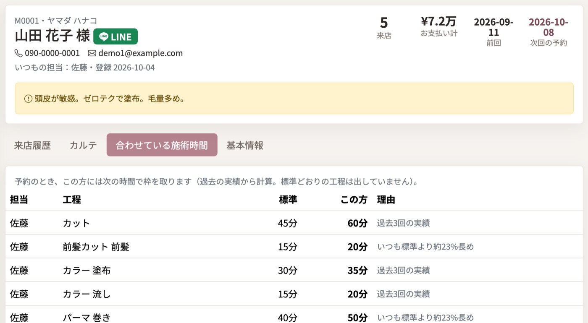588x323 pixels.
Task: Click the 担当 column header
Action: (19, 200)
